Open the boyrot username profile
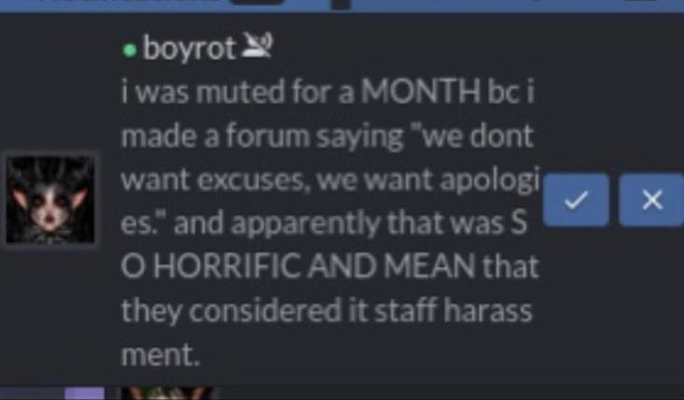The image size is (684, 400). [189, 48]
